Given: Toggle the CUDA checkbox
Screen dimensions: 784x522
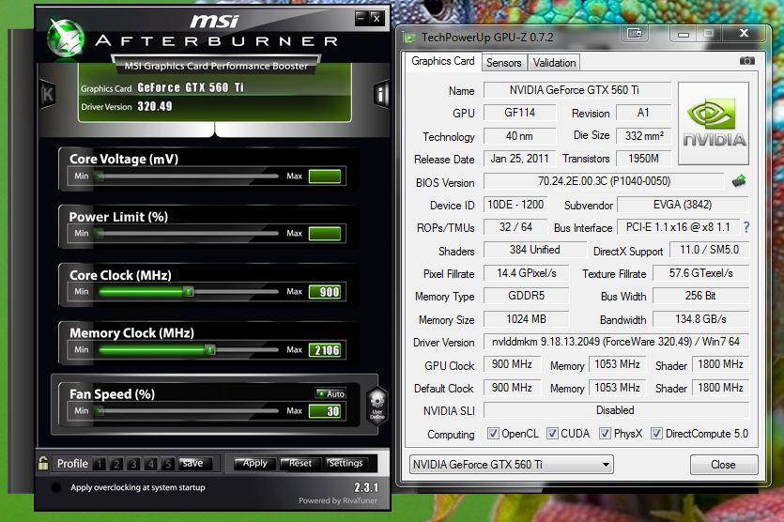Looking at the screenshot, I should [552, 434].
